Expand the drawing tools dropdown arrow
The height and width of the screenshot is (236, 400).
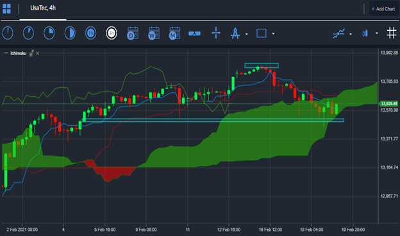(246, 34)
